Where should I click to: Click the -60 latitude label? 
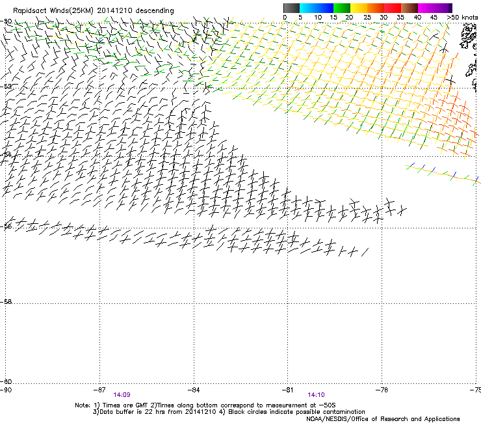(x=6, y=381)
